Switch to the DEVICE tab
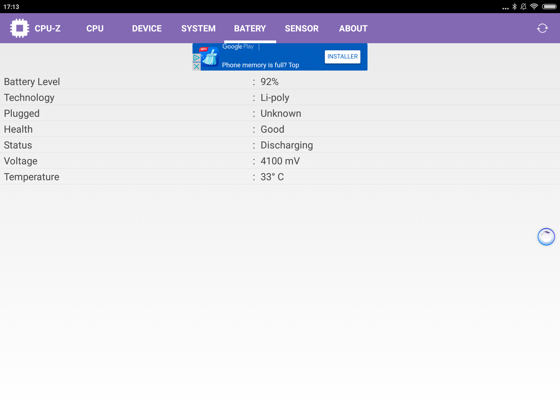Image resolution: width=560 pixels, height=420 pixels. 147,28
